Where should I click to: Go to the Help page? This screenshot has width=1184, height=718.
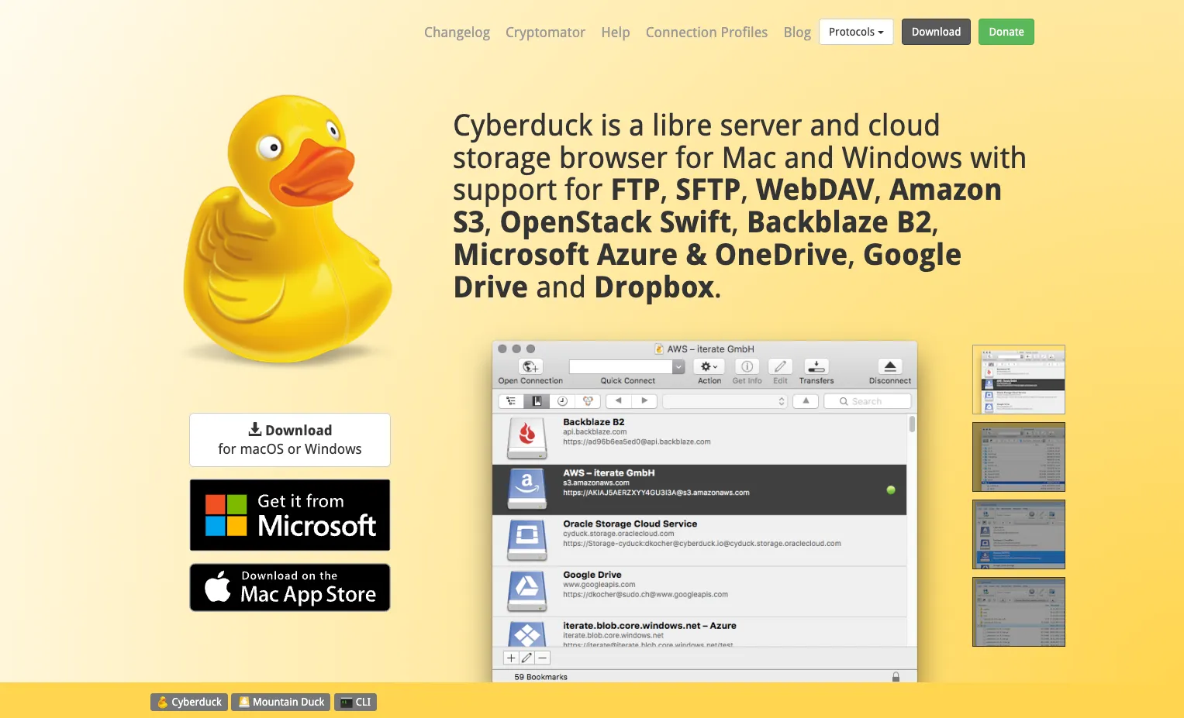(x=616, y=33)
